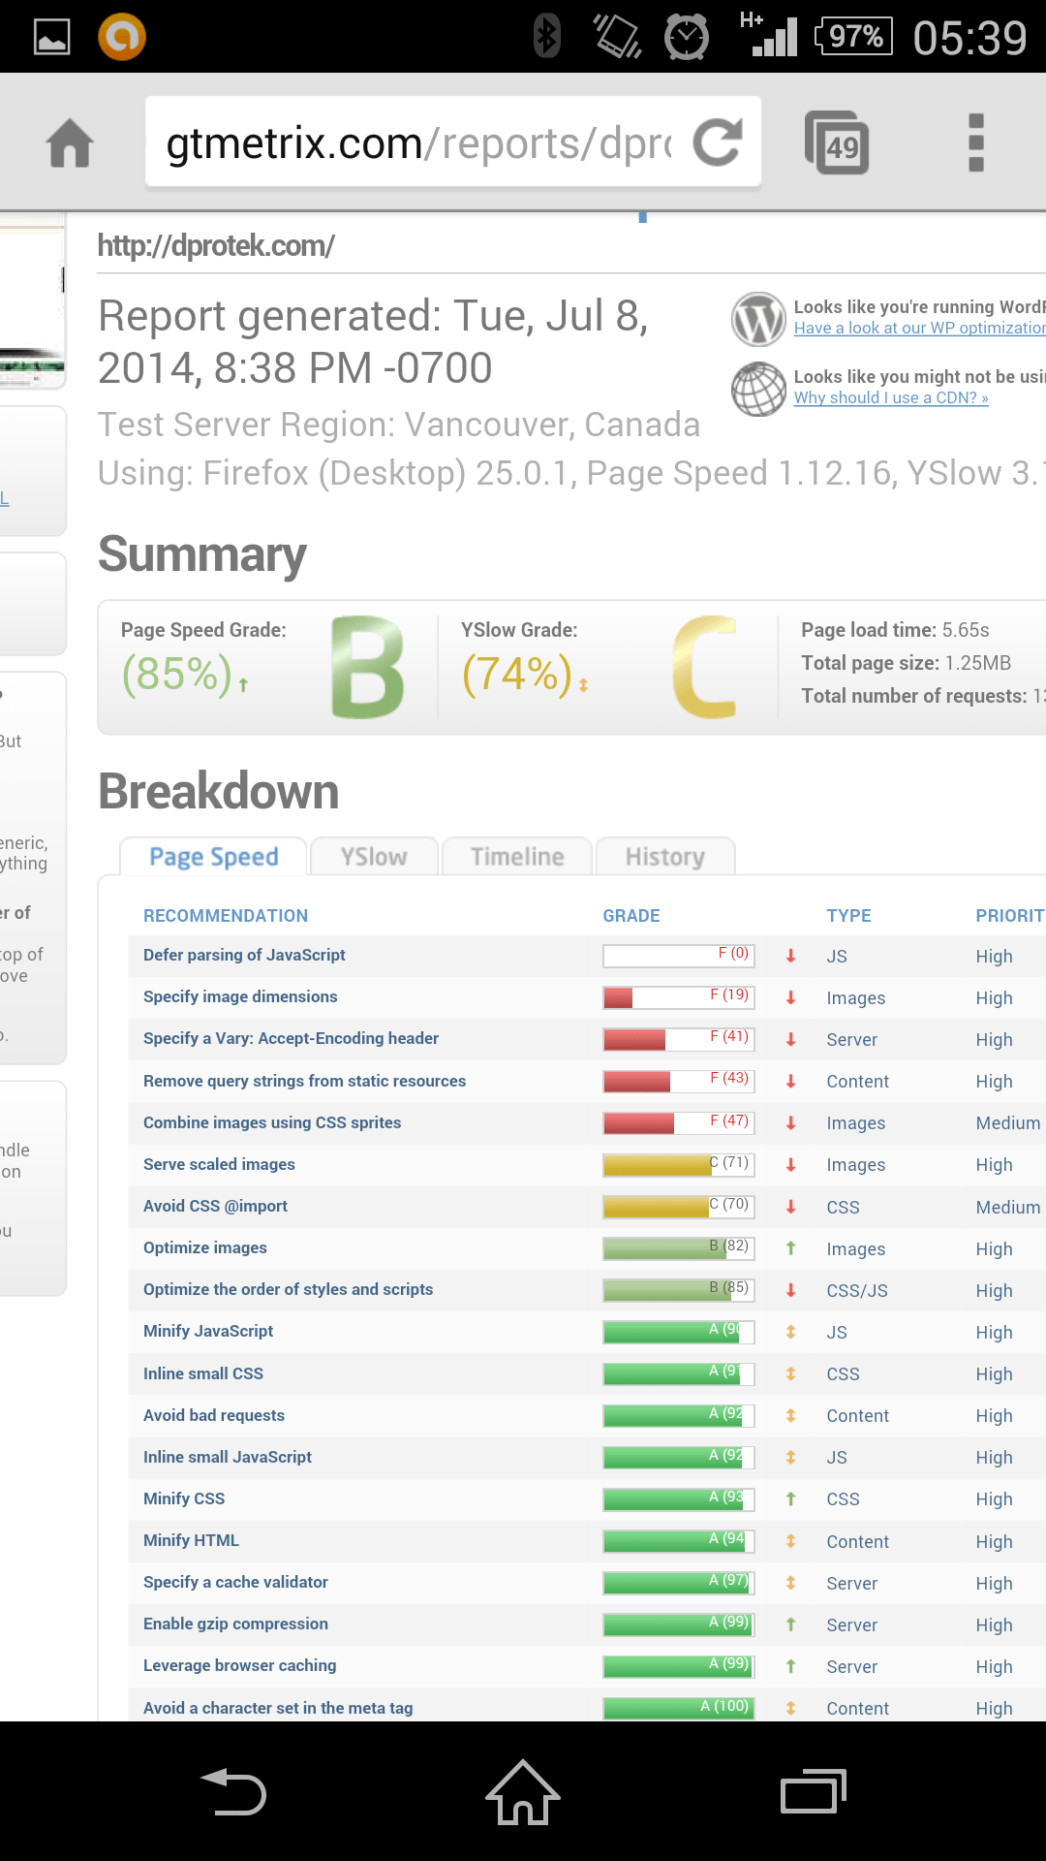Tap the red down arrow beside B (85)

[791, 1290]
